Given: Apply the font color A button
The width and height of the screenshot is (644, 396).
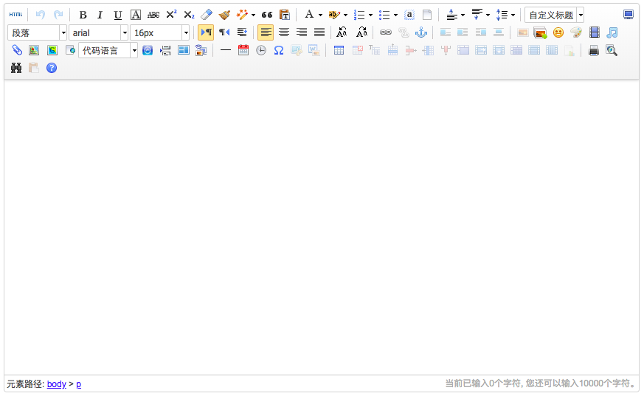Looking at the screenshot, I should click(309, 15).
